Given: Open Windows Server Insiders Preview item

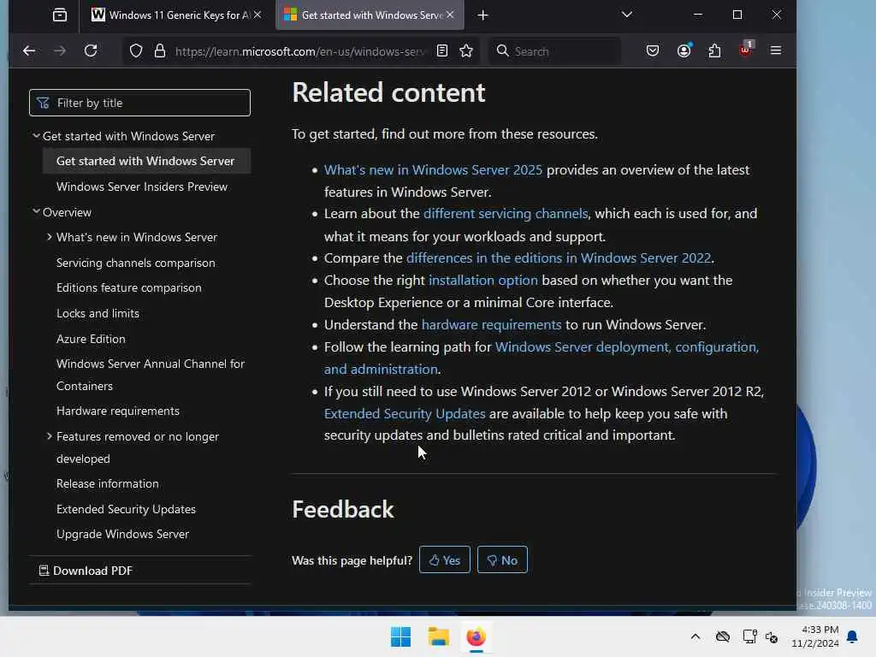Looking at the screenshot, I should pyautogui.click(x=142, y=186).
